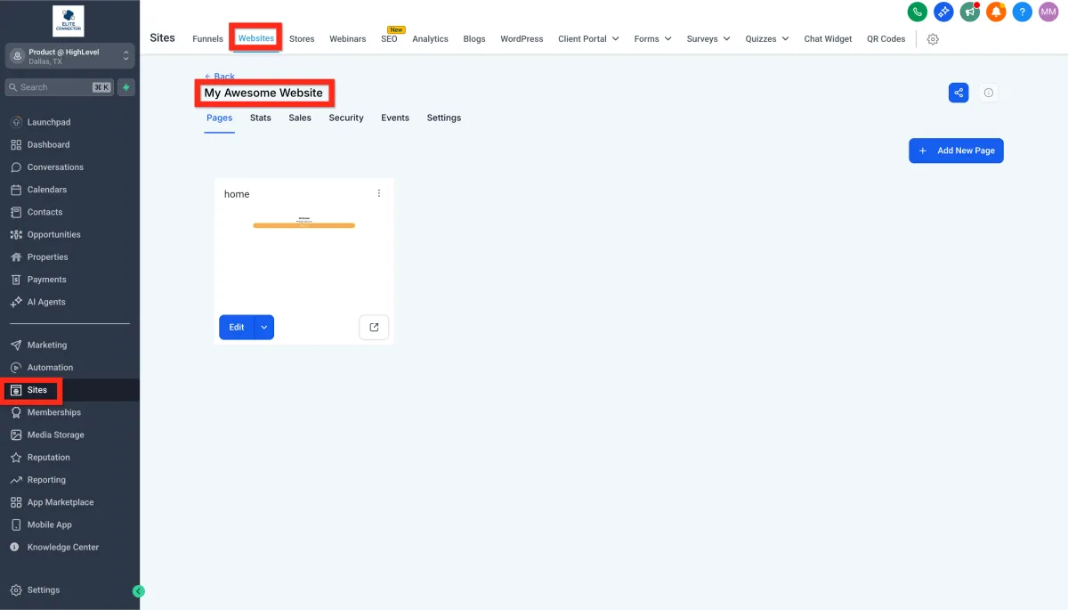
Task: Click the sidebar Search field
Action: tap(59, 87)
